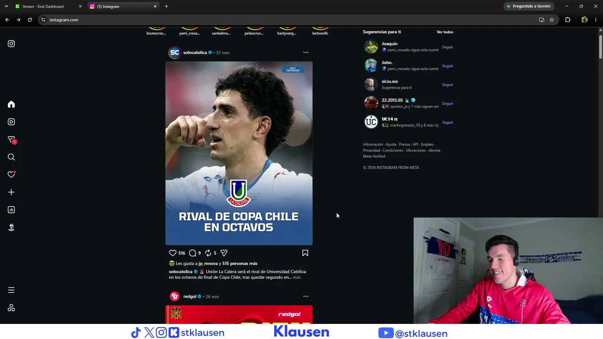Reload the Instagram page
603x339 pixels.
[x=30, y=20]
